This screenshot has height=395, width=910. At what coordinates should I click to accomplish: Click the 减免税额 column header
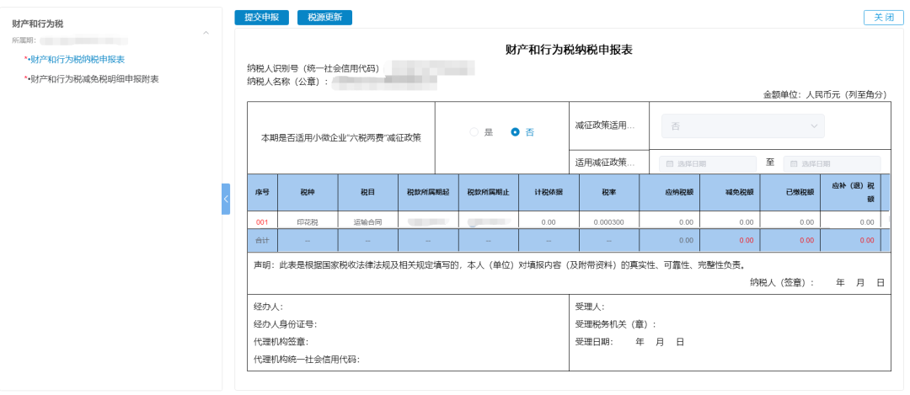[730, 192]
